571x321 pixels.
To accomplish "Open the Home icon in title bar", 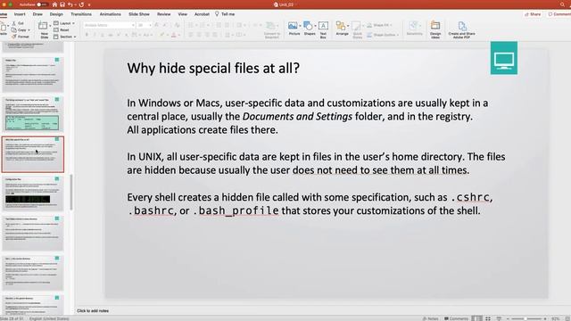I will point(54,4).
